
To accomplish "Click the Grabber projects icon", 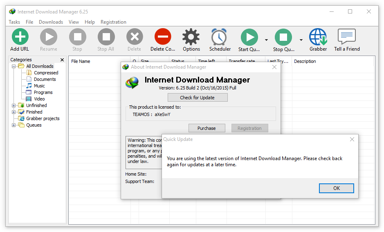I will tap(22, 118).
